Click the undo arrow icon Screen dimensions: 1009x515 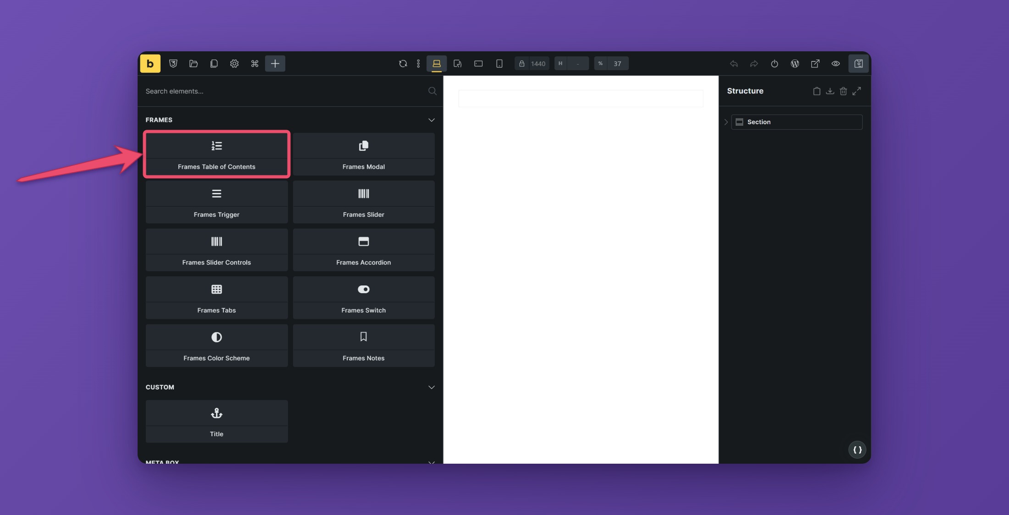[x=734, y=64]
